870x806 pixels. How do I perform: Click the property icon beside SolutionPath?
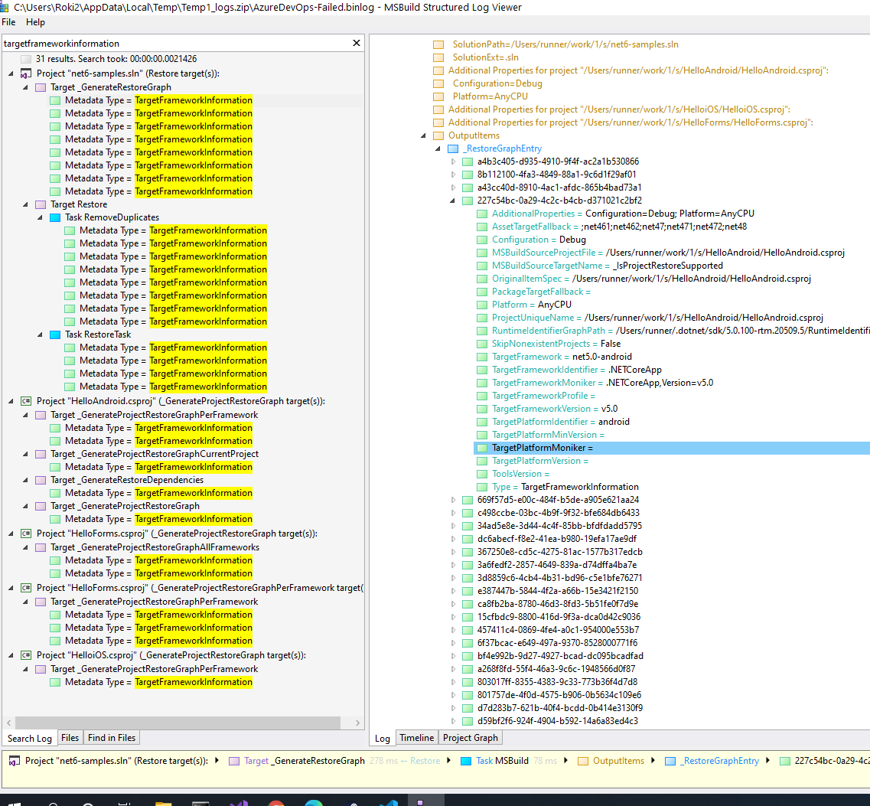[x=438, y=44]
